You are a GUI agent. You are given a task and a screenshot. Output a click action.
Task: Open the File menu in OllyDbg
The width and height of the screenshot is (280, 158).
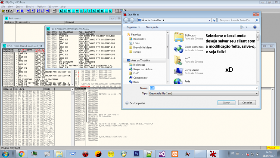point(3,6)
